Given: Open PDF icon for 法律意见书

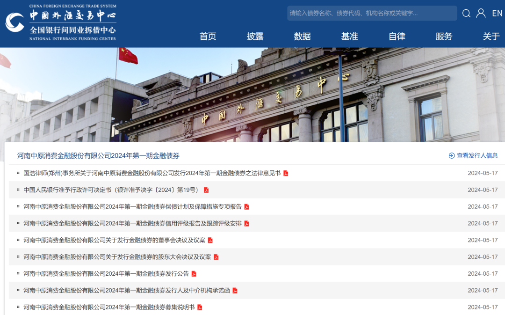Looking at the screenshot, I should [x=286, y=174].
